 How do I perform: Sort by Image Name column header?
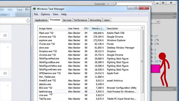(x=52, y=29)
